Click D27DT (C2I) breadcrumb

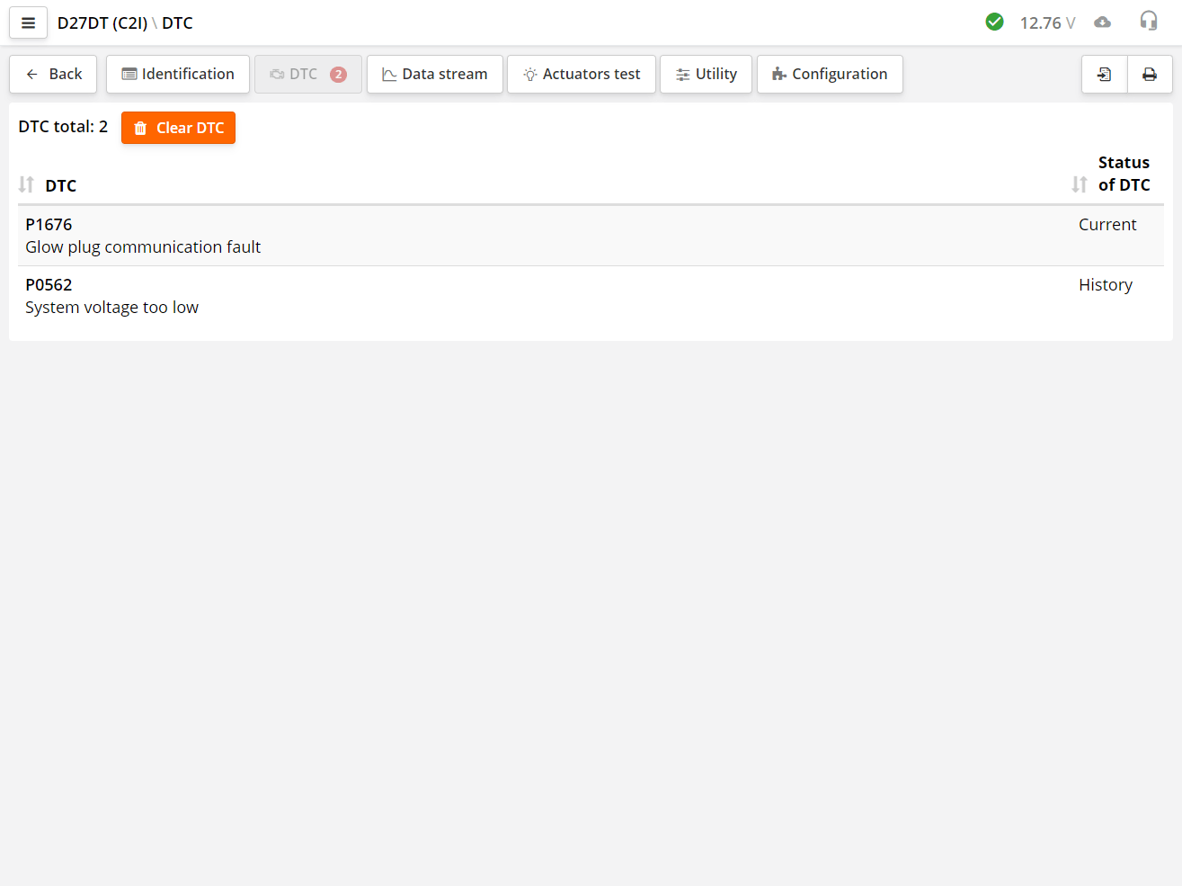[102, 23]
